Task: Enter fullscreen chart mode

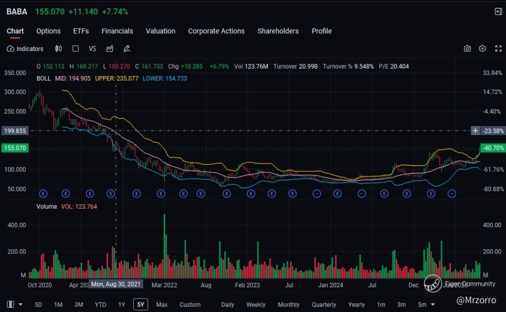Action: tap(498, 48)
